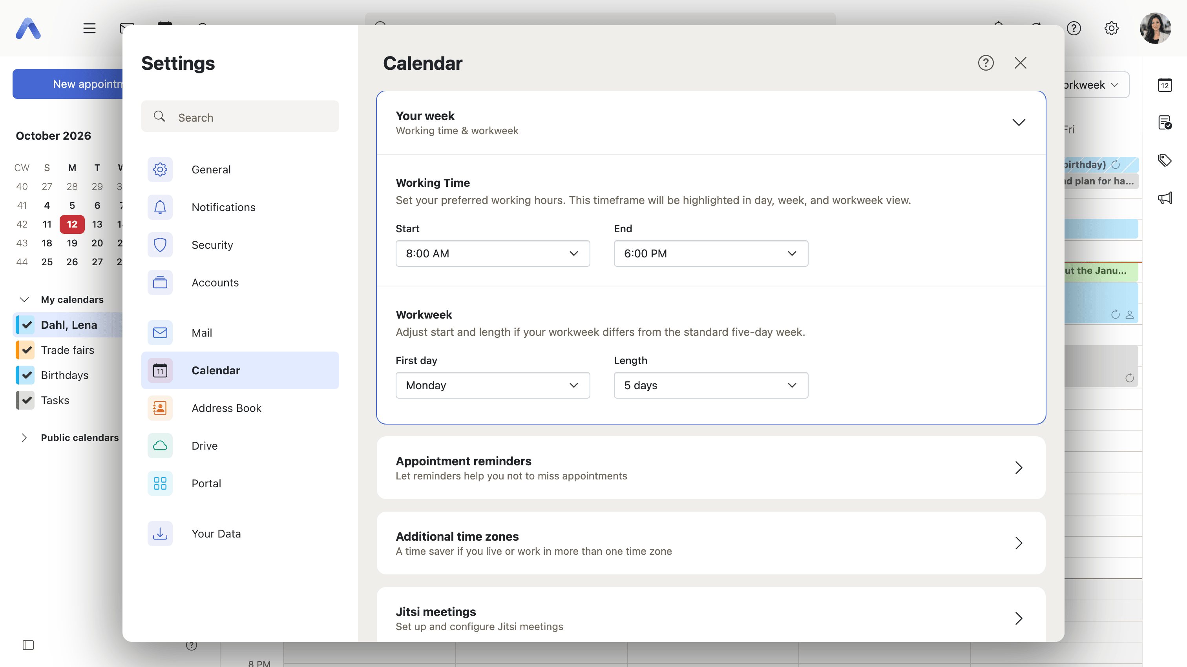Open the mini calendar icon in right sidebar

(x=1164, y=85)
